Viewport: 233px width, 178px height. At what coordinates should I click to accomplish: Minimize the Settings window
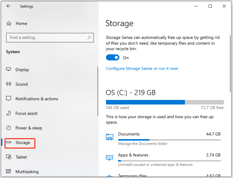coord(196,6)
